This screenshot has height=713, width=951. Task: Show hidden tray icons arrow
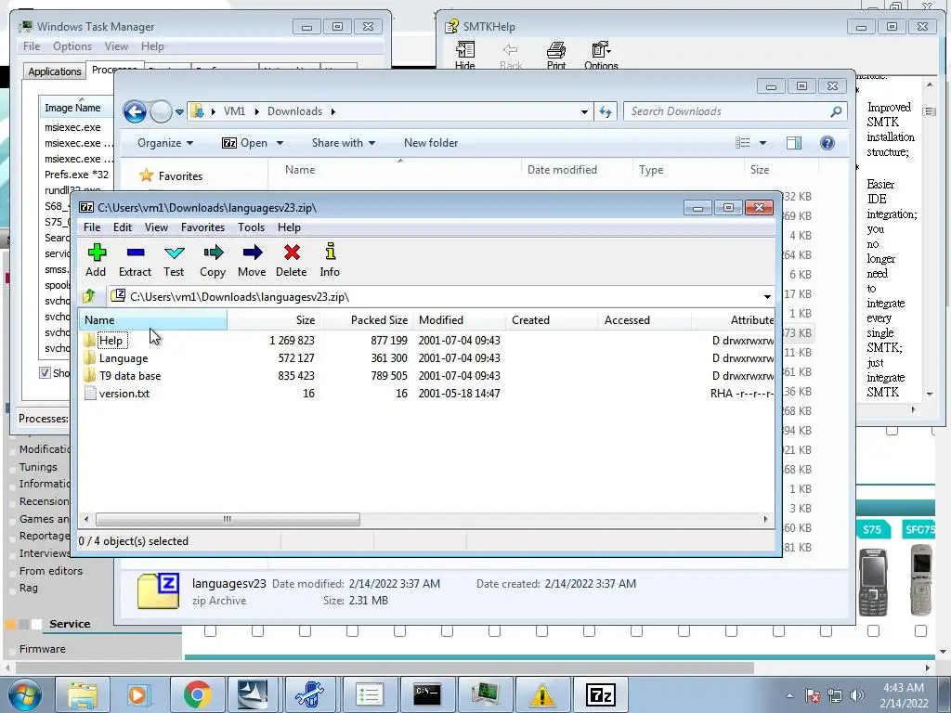[x=789, y=695]
